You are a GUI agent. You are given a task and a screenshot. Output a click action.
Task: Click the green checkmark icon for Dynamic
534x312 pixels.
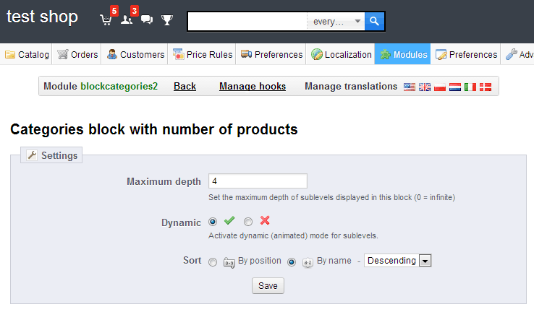(229, 220)
